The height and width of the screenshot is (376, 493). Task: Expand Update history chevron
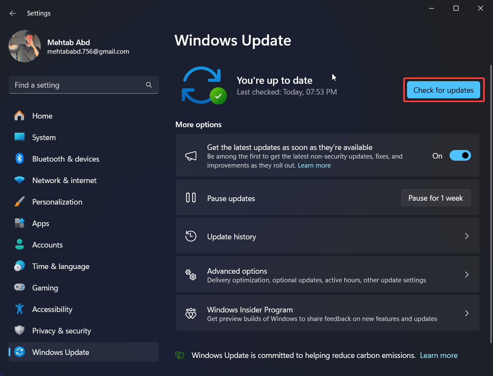(467, 236)
